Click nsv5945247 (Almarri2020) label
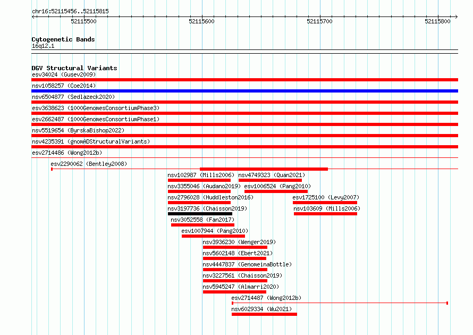Viewport: 473px width, 335px height. pos(241,287)
